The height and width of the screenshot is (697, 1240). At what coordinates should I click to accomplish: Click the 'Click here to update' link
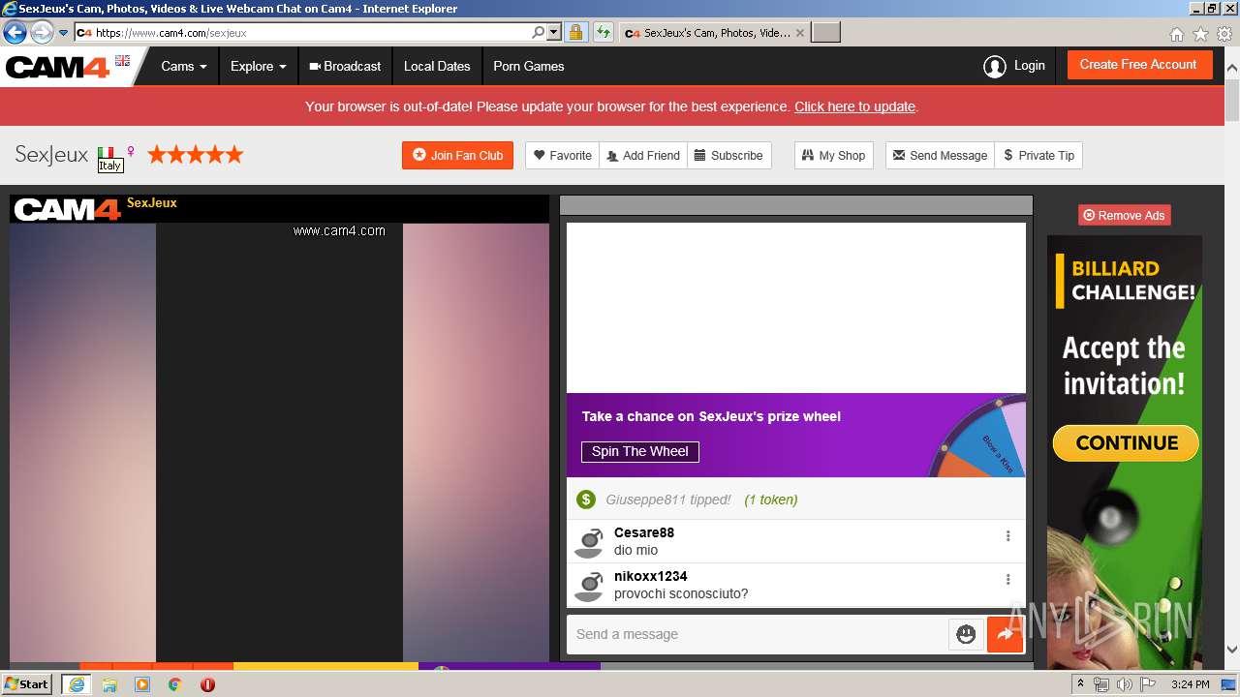[x=854, y=106]
